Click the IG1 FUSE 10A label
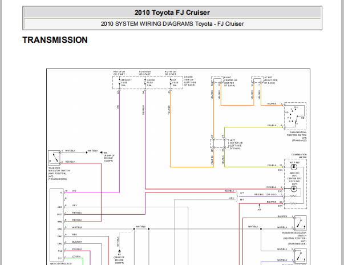 pyautogui.click(x=175, y=83)
